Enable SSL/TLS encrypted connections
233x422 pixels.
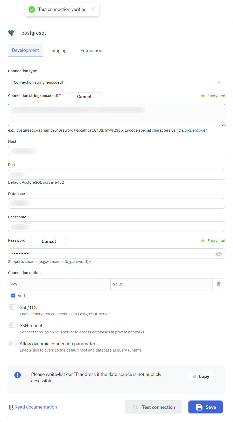click(x=12, y=307)
